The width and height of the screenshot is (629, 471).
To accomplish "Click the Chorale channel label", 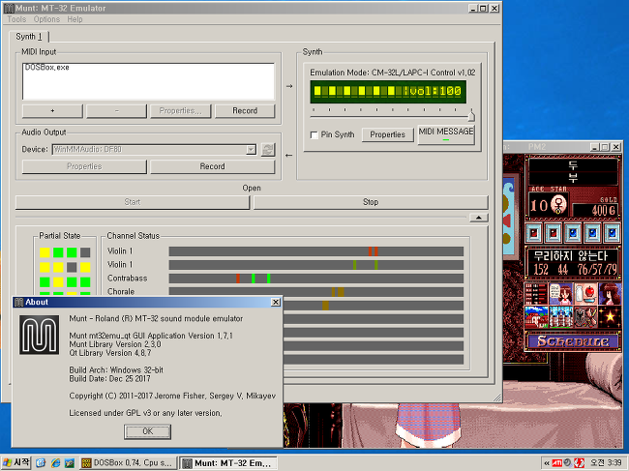I will (121, 292).
